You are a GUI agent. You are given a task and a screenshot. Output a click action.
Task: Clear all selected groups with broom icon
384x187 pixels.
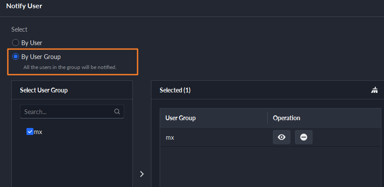pyautogui.click(x=374, y=90)
